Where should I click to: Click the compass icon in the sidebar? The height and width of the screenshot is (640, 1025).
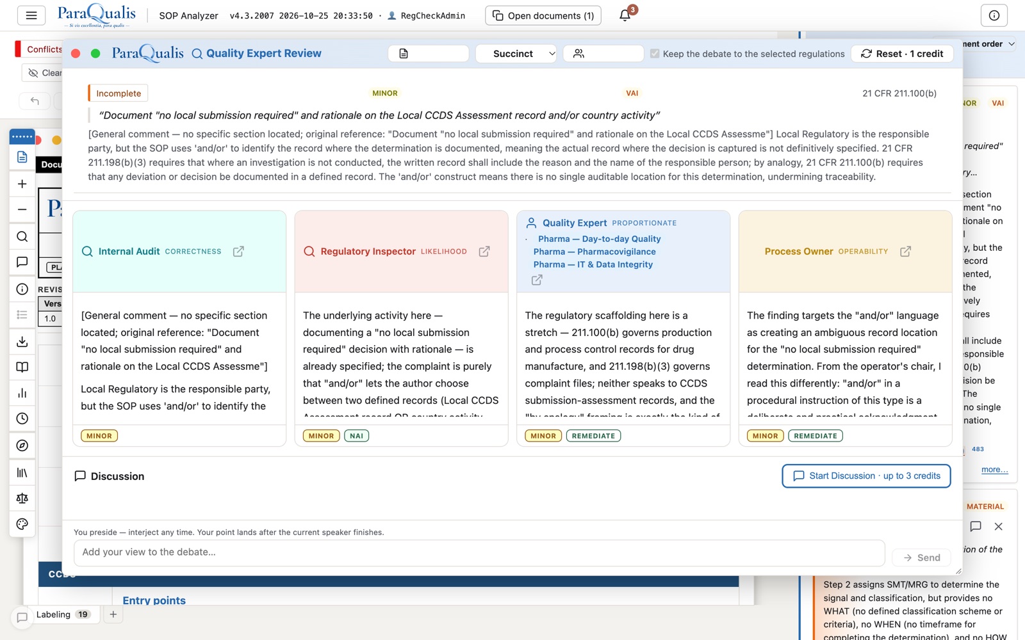(x=22, y=445)
